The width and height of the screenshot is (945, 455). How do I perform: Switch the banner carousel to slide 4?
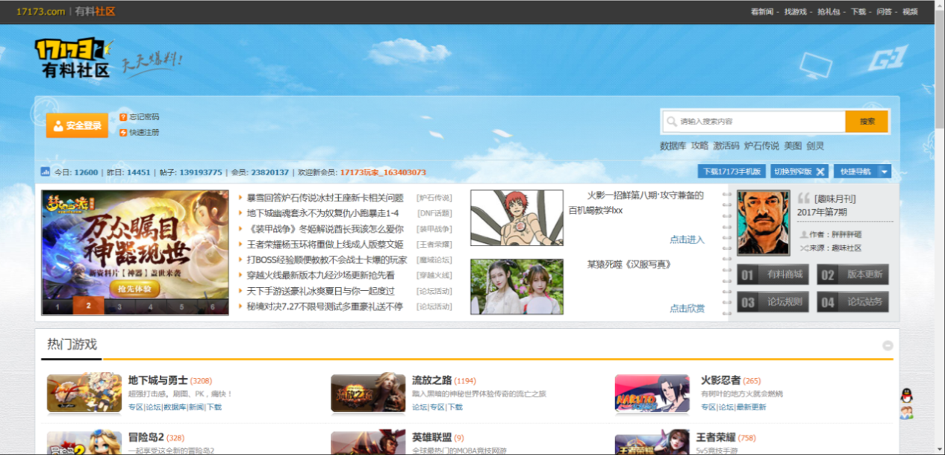151,307
